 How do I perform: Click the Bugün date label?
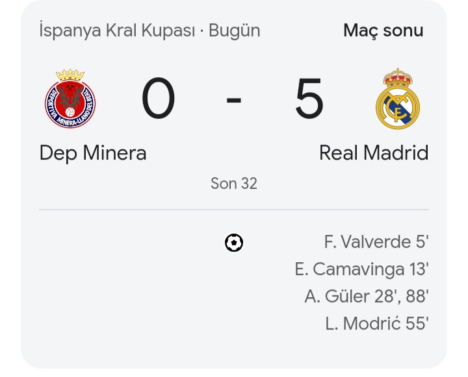click(x=234, y=30)
